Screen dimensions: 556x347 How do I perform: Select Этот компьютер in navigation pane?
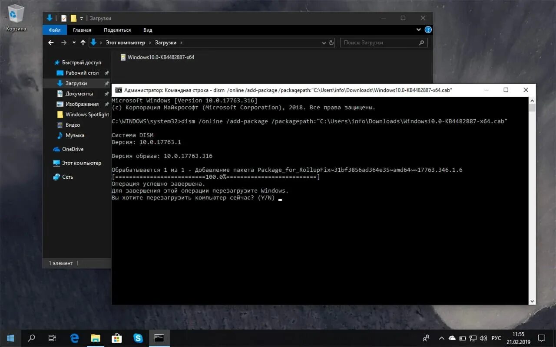tap(77, 163)
